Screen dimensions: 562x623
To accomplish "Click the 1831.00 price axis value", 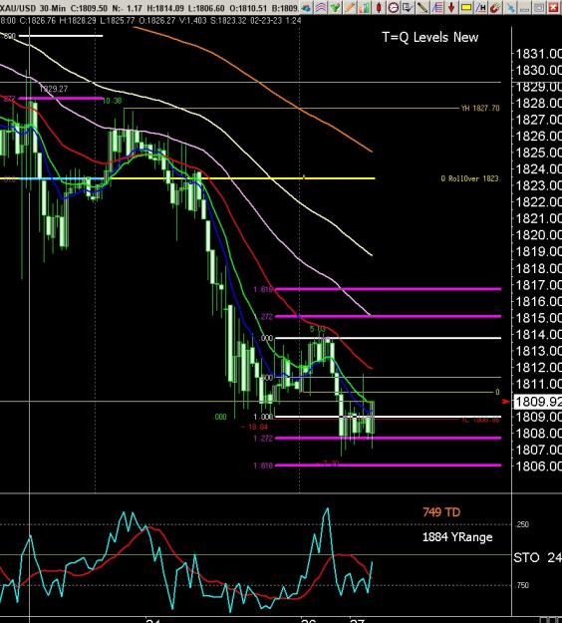I will [x=538, y=53].
